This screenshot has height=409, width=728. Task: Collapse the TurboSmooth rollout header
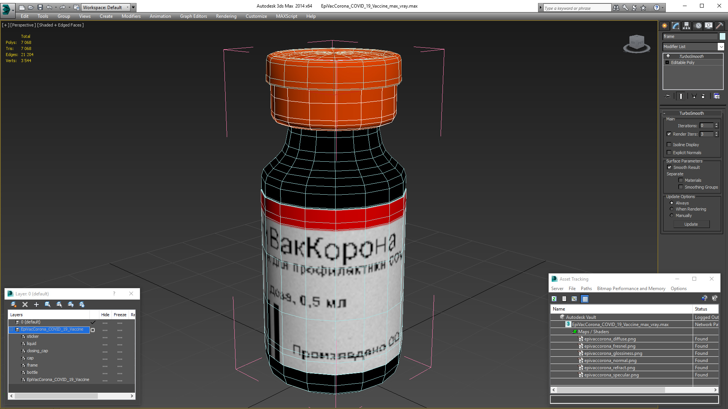click(692, 113)
